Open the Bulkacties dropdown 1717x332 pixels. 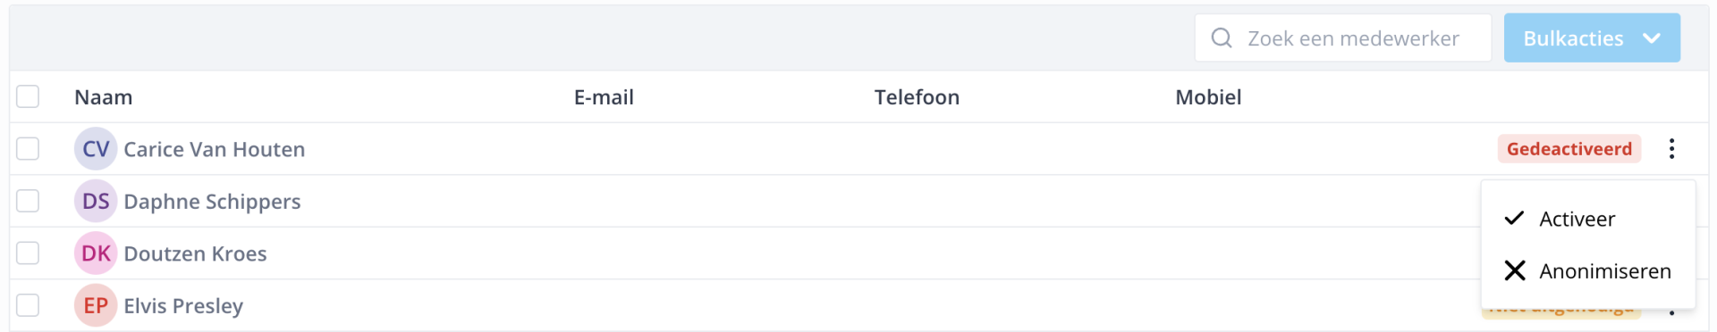tap(1592, 37)
